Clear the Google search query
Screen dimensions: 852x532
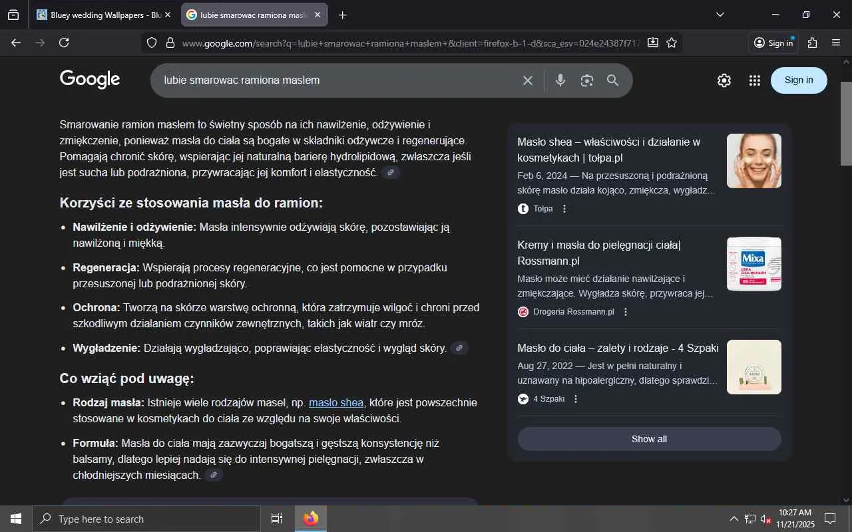click(x=528, y=80)
